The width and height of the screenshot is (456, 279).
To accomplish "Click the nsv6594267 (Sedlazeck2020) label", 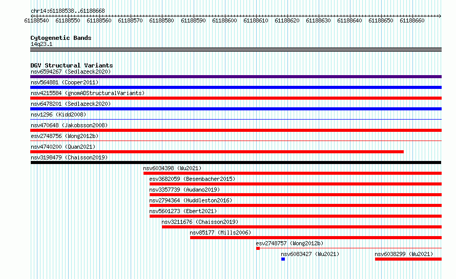I will [71, 72].
